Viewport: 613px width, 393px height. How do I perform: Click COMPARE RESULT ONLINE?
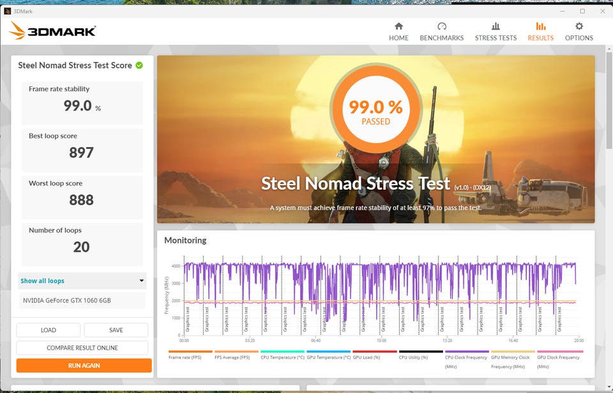point(82,348)
